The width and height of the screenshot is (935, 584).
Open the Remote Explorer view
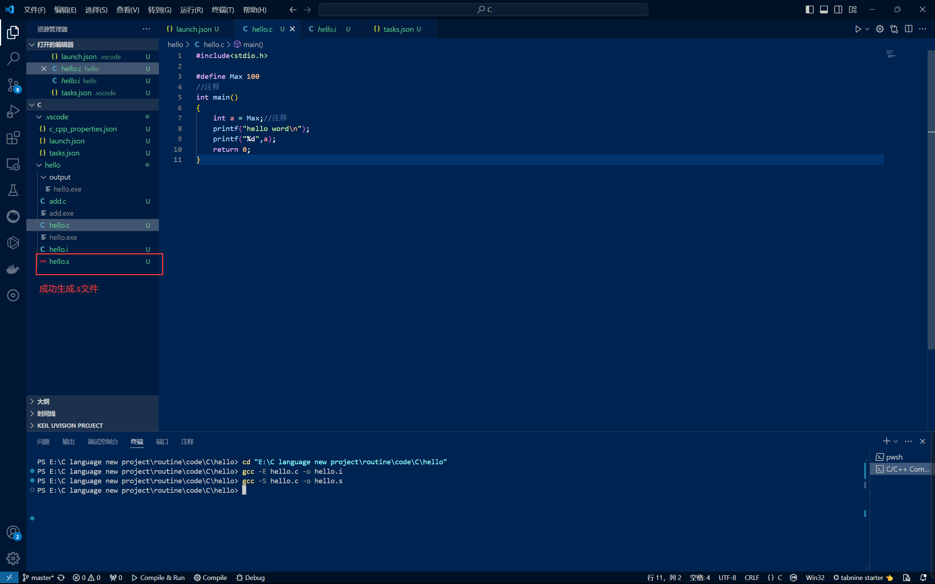click(13, 164)
